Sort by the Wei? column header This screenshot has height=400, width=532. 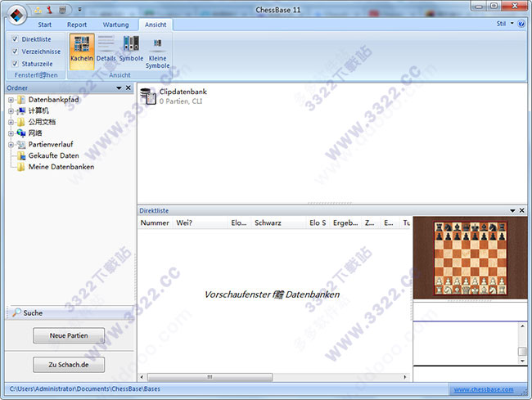pos(201,222)
